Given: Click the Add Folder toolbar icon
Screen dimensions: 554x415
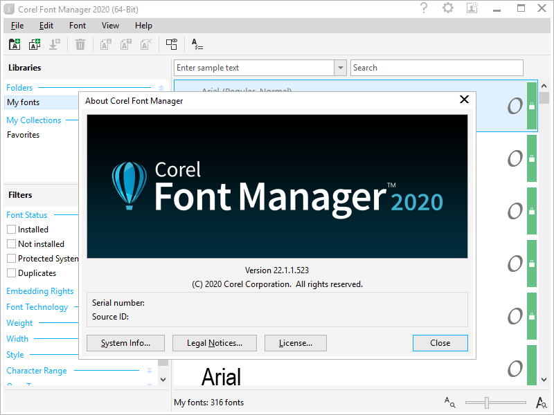Looking at the screenshot, I should point(15,44).
